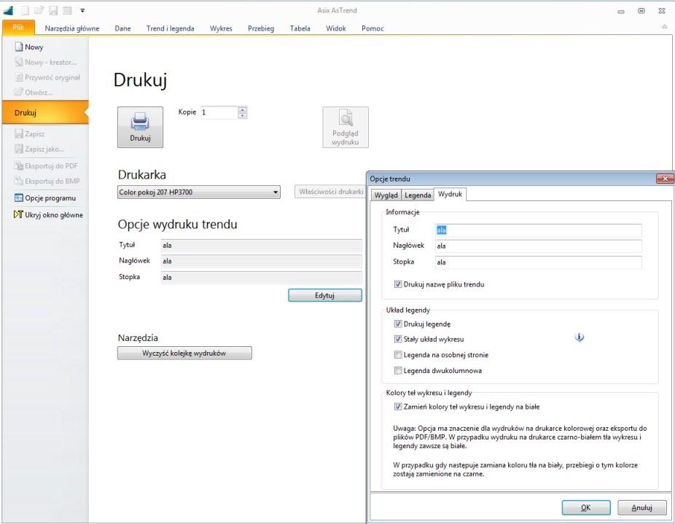Open the Plik tab
The image size is (675, 524).
18,28
